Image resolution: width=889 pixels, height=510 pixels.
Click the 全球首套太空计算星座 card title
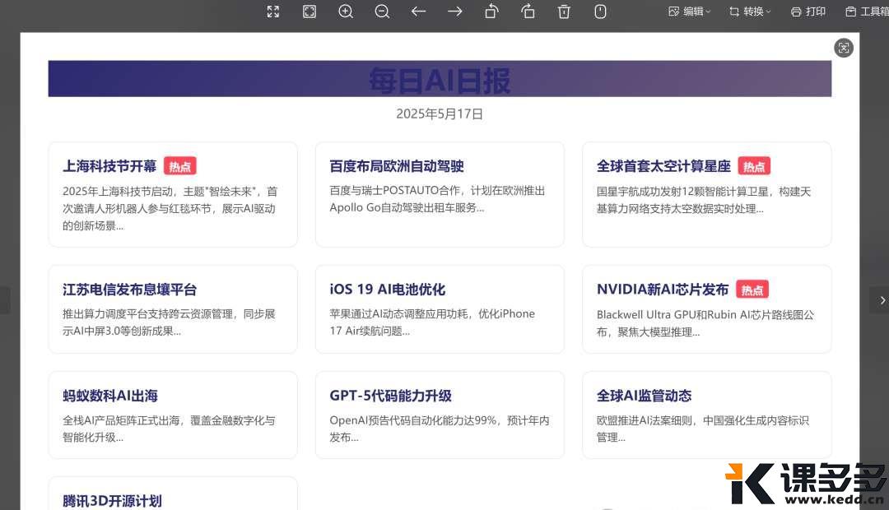[x=664, y=166]
